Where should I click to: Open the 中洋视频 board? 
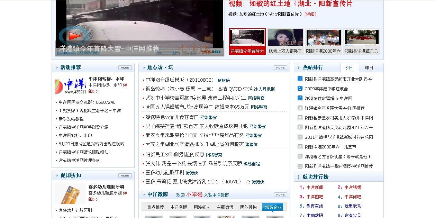point(353,187)
